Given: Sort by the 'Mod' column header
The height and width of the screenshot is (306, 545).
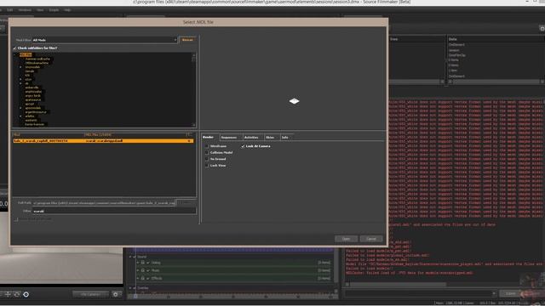Looking at the screenshot, I should click(48, 134).
